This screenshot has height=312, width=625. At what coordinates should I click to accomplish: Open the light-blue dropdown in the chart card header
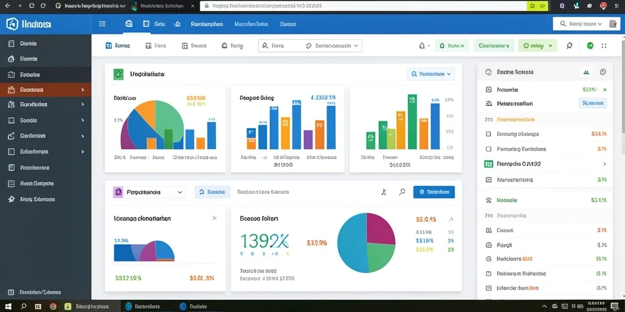click(431, 74)
